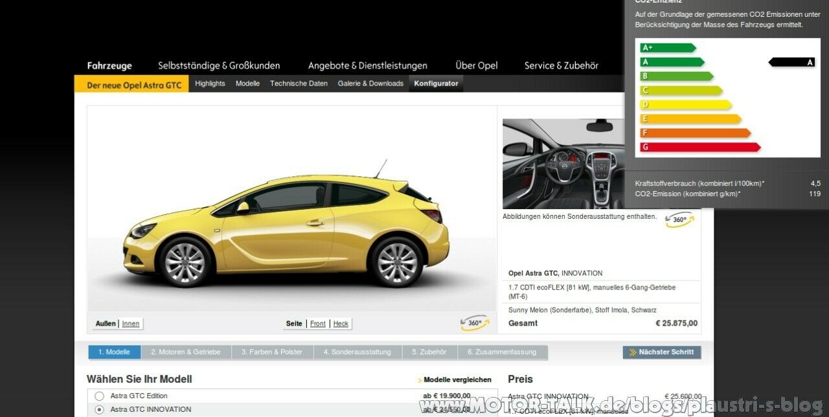Open the Fahrzeuge main menu

[x=109, y=65]
